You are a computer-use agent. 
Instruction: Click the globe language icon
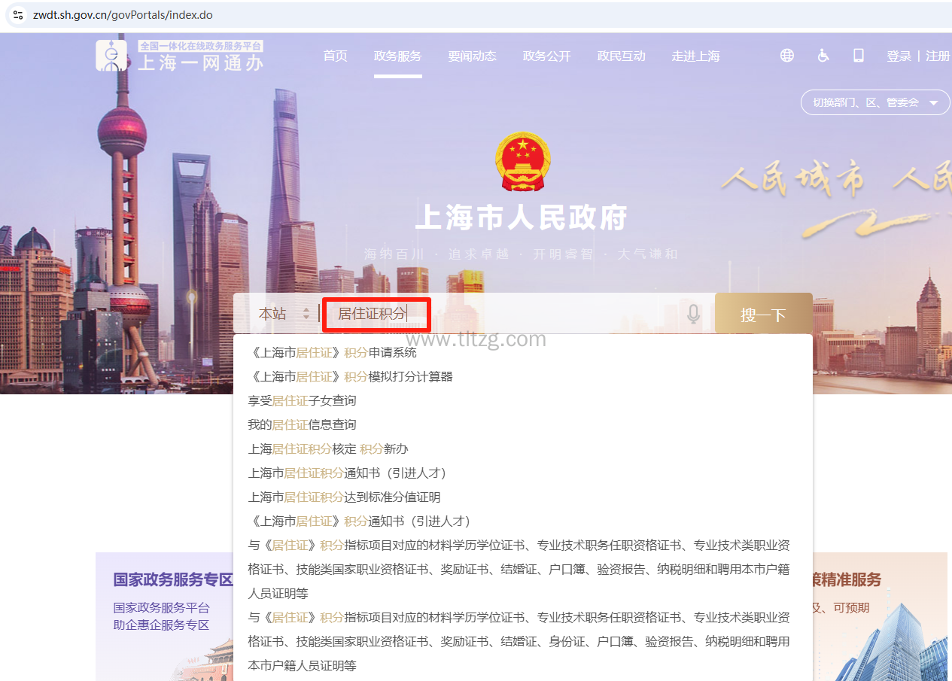(x=786, y=56)
